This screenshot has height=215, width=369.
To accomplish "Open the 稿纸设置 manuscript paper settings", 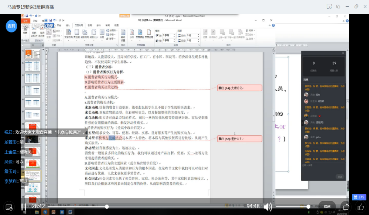I will [x=123, y=34].
